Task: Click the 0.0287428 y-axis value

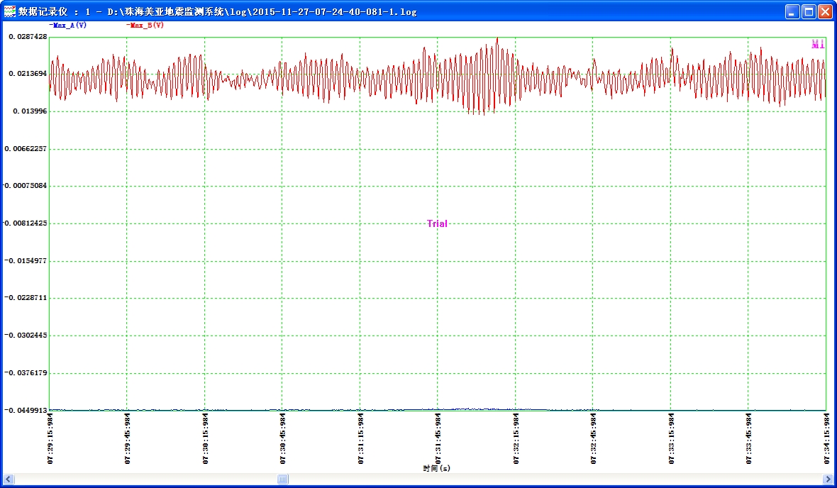Action: [28, 36]
